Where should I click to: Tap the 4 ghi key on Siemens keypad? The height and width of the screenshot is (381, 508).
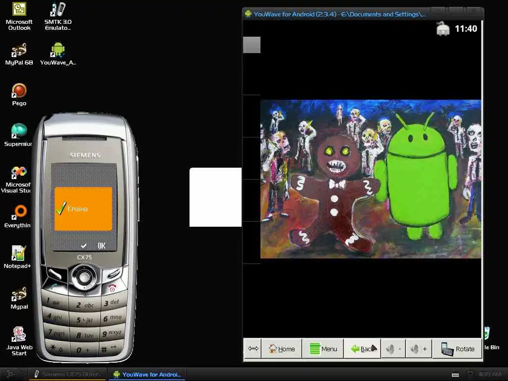(x=55, y=317)
